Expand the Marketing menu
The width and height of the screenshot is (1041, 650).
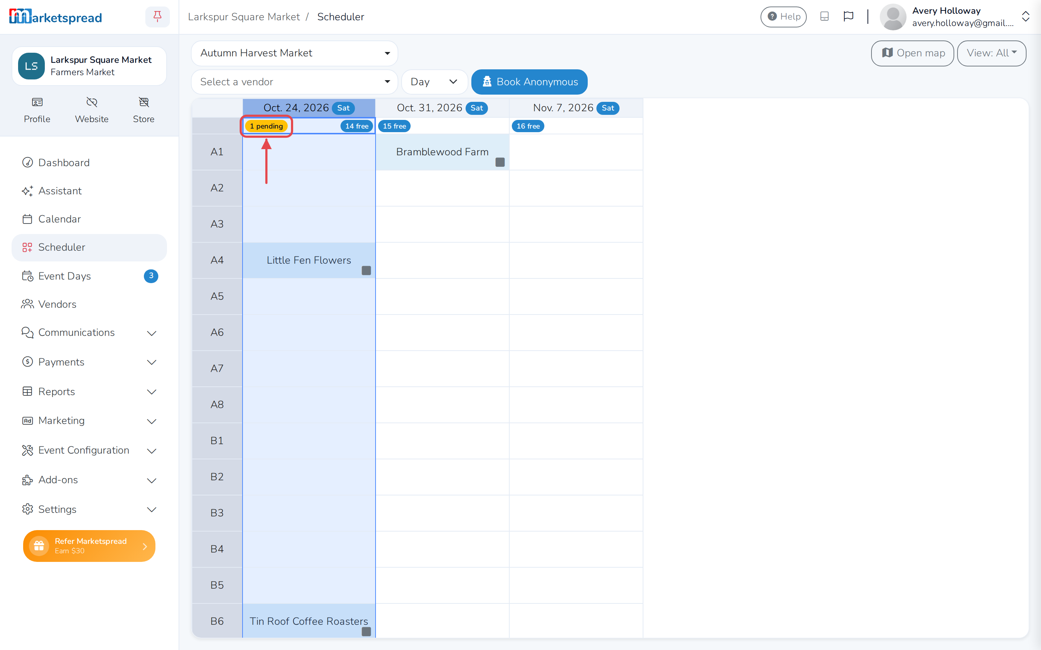click(x=89, y=420)
